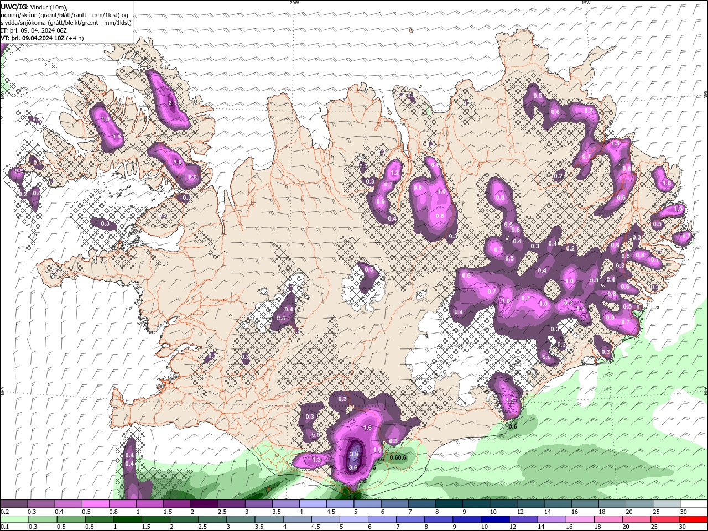Click the '3.5' snowfall value on the south coast
The width and height of the screenshot is (708, 531).
click(x=355, y=454)
